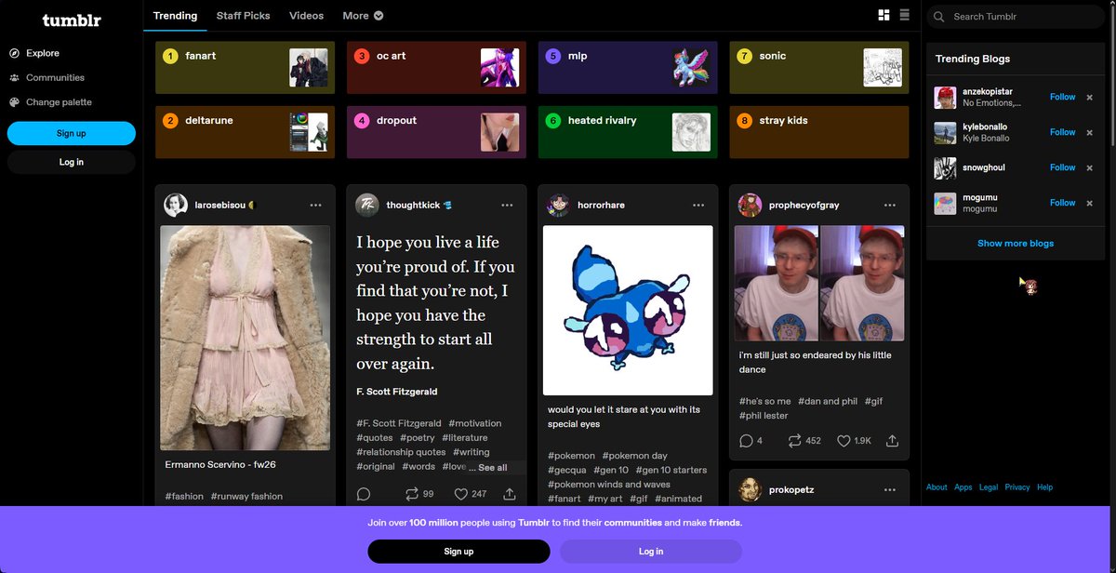Open horrorhare avatar
The image size is (1116, 573).
click(x=559, y=205)
